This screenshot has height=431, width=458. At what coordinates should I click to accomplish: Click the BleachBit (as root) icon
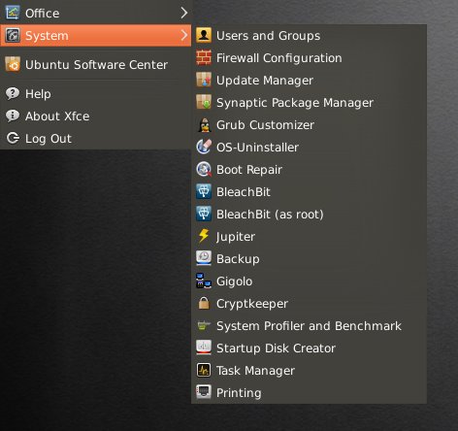point(204,214)
